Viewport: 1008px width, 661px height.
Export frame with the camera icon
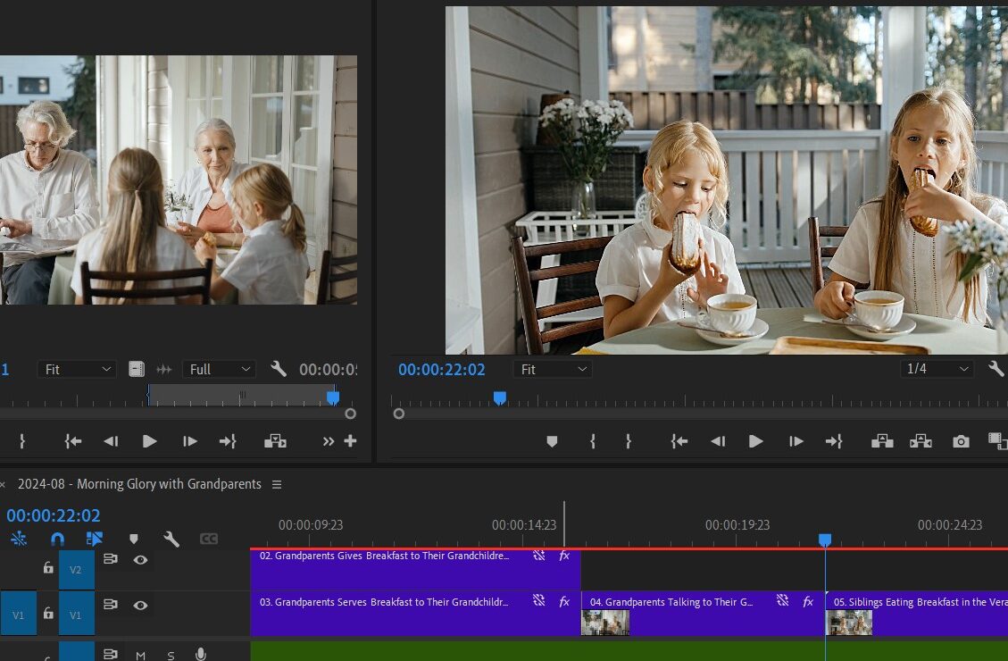tap(961, 441)
